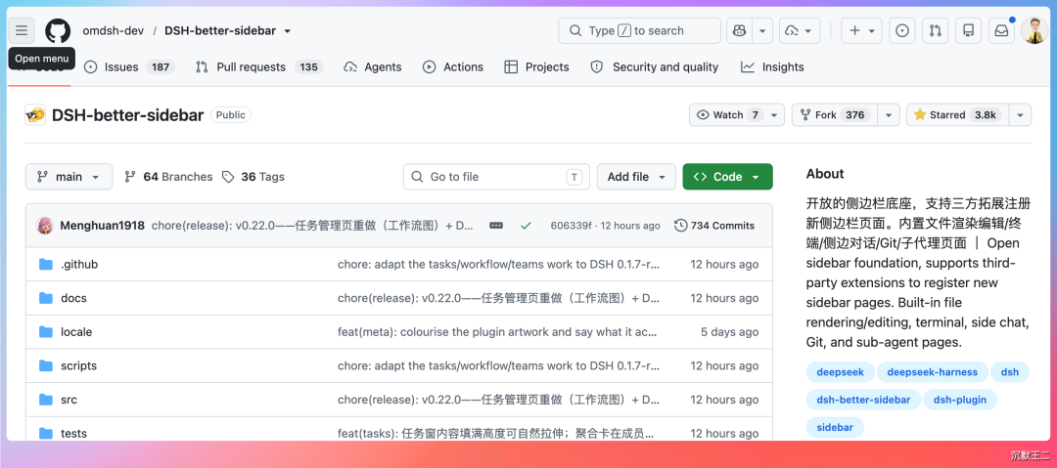Open the Add file dropdown
The width and height of the screenshot is (1057, 468).
(636, 177)
